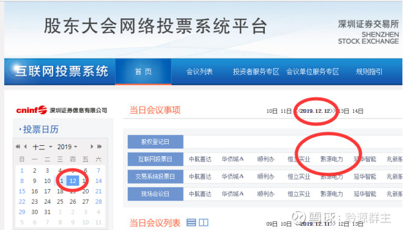Click the cninfo company logo
The height and width of the screenshot is (230, 403).
pos(62,110)
